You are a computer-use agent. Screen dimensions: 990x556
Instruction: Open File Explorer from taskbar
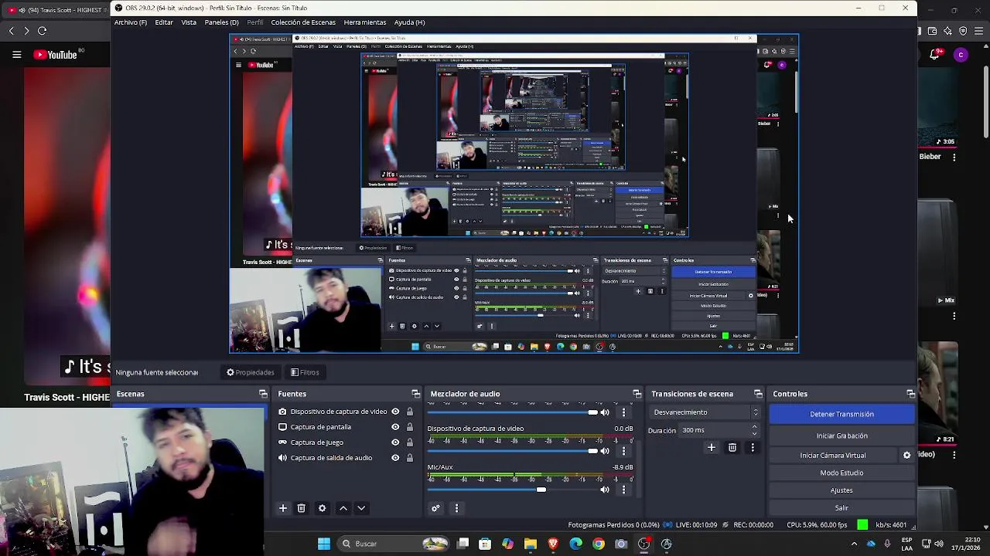pyautogui.click(x=531, y=544)
